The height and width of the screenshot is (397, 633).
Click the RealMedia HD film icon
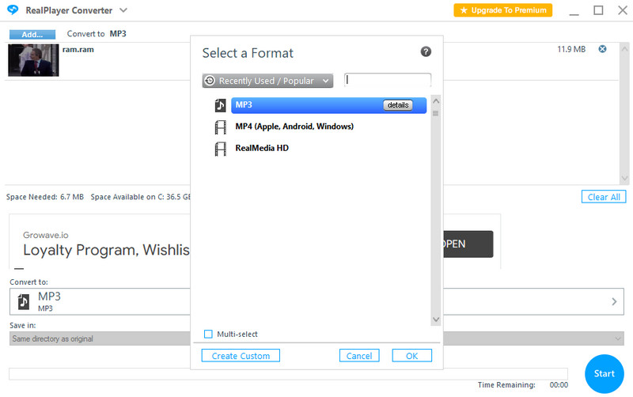pyautogui.click(x=221, y=149)
